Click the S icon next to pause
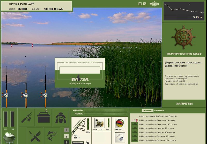This screenshot has width=207, height=144. click(145, 4)
